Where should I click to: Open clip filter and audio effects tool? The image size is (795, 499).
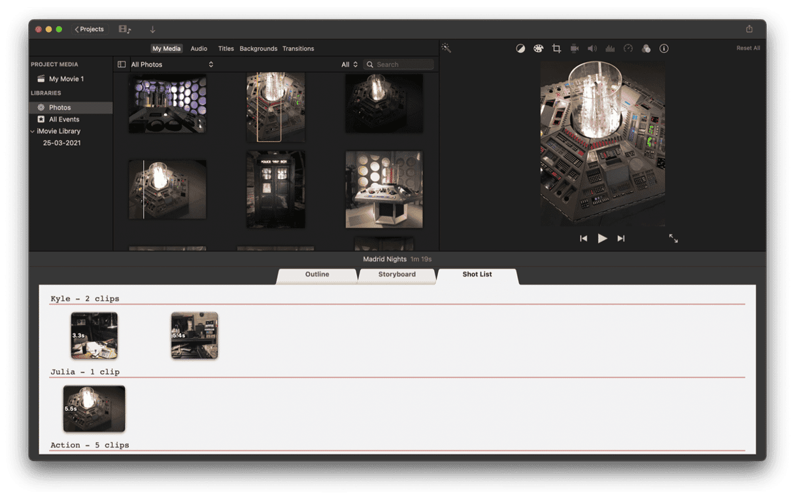[x=646, y=48]
